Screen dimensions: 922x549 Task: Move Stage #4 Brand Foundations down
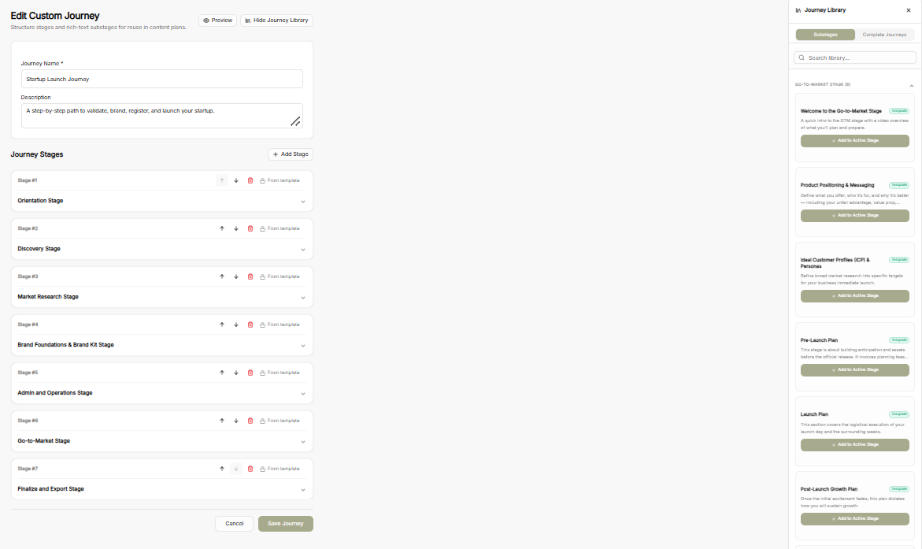[x=235, y=325]
